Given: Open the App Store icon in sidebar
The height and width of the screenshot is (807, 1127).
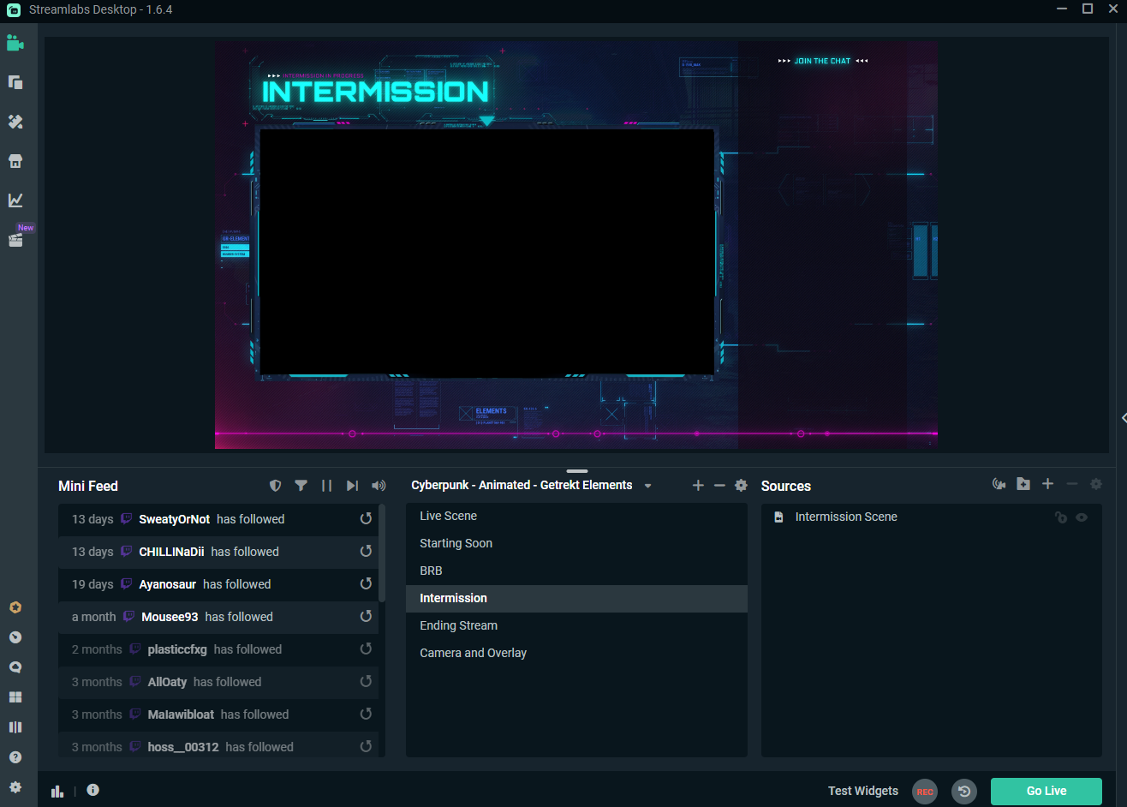Looking at the screenshot, I should (15, 161).
